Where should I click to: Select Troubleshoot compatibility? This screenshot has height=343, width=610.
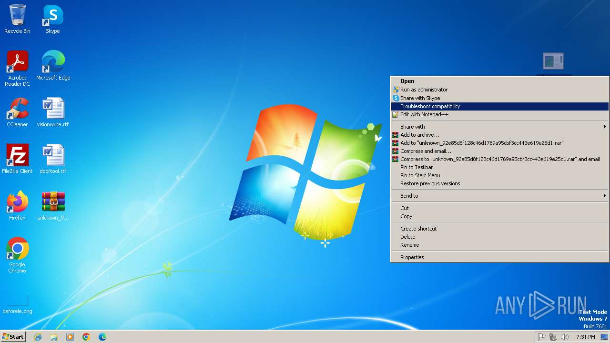click(x=499, y=106)
